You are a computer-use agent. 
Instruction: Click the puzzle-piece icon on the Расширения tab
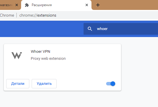click(27, 5)
